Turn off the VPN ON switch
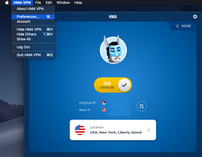Image resolution: width=202 pixels, height=157 pixels. coord(113,85)
